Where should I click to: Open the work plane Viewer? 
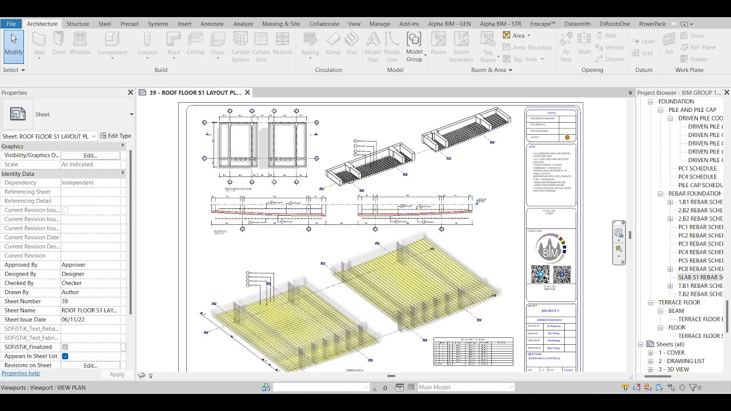694,59
